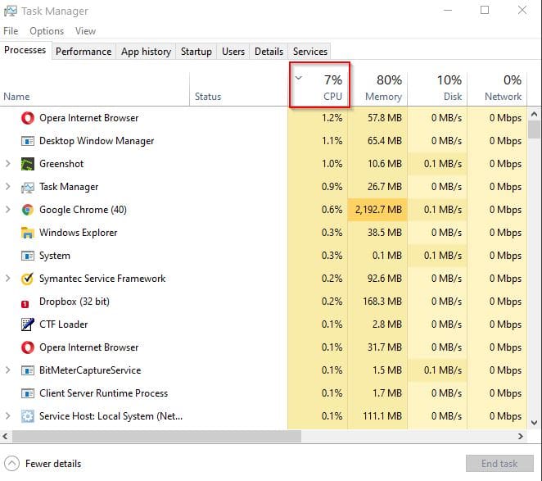Expand the Symantec Service Framework group
Viewport: 542px width, 481px height.
(x=8, y=279)
